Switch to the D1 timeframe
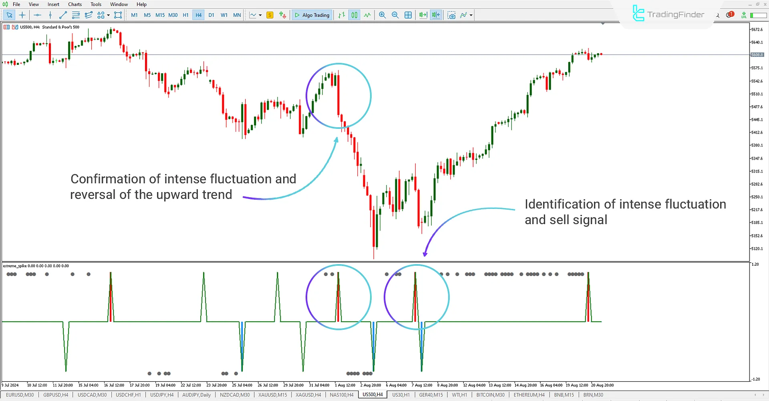 pyautogui.click(x=211, y=15)
